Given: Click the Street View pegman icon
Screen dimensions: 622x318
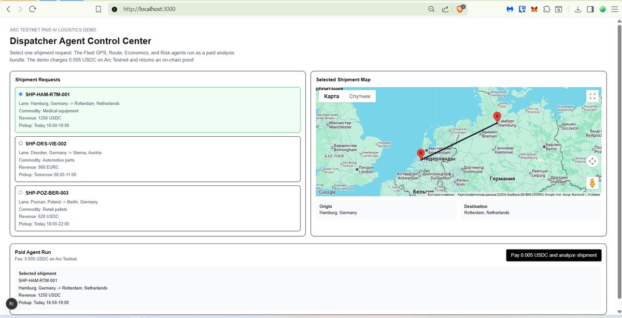Looking at the screenshot, I should point(592,183).
